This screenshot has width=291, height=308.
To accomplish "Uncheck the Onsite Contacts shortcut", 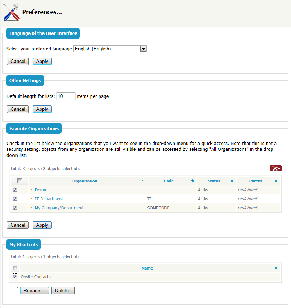I will (x=14, y=277).
